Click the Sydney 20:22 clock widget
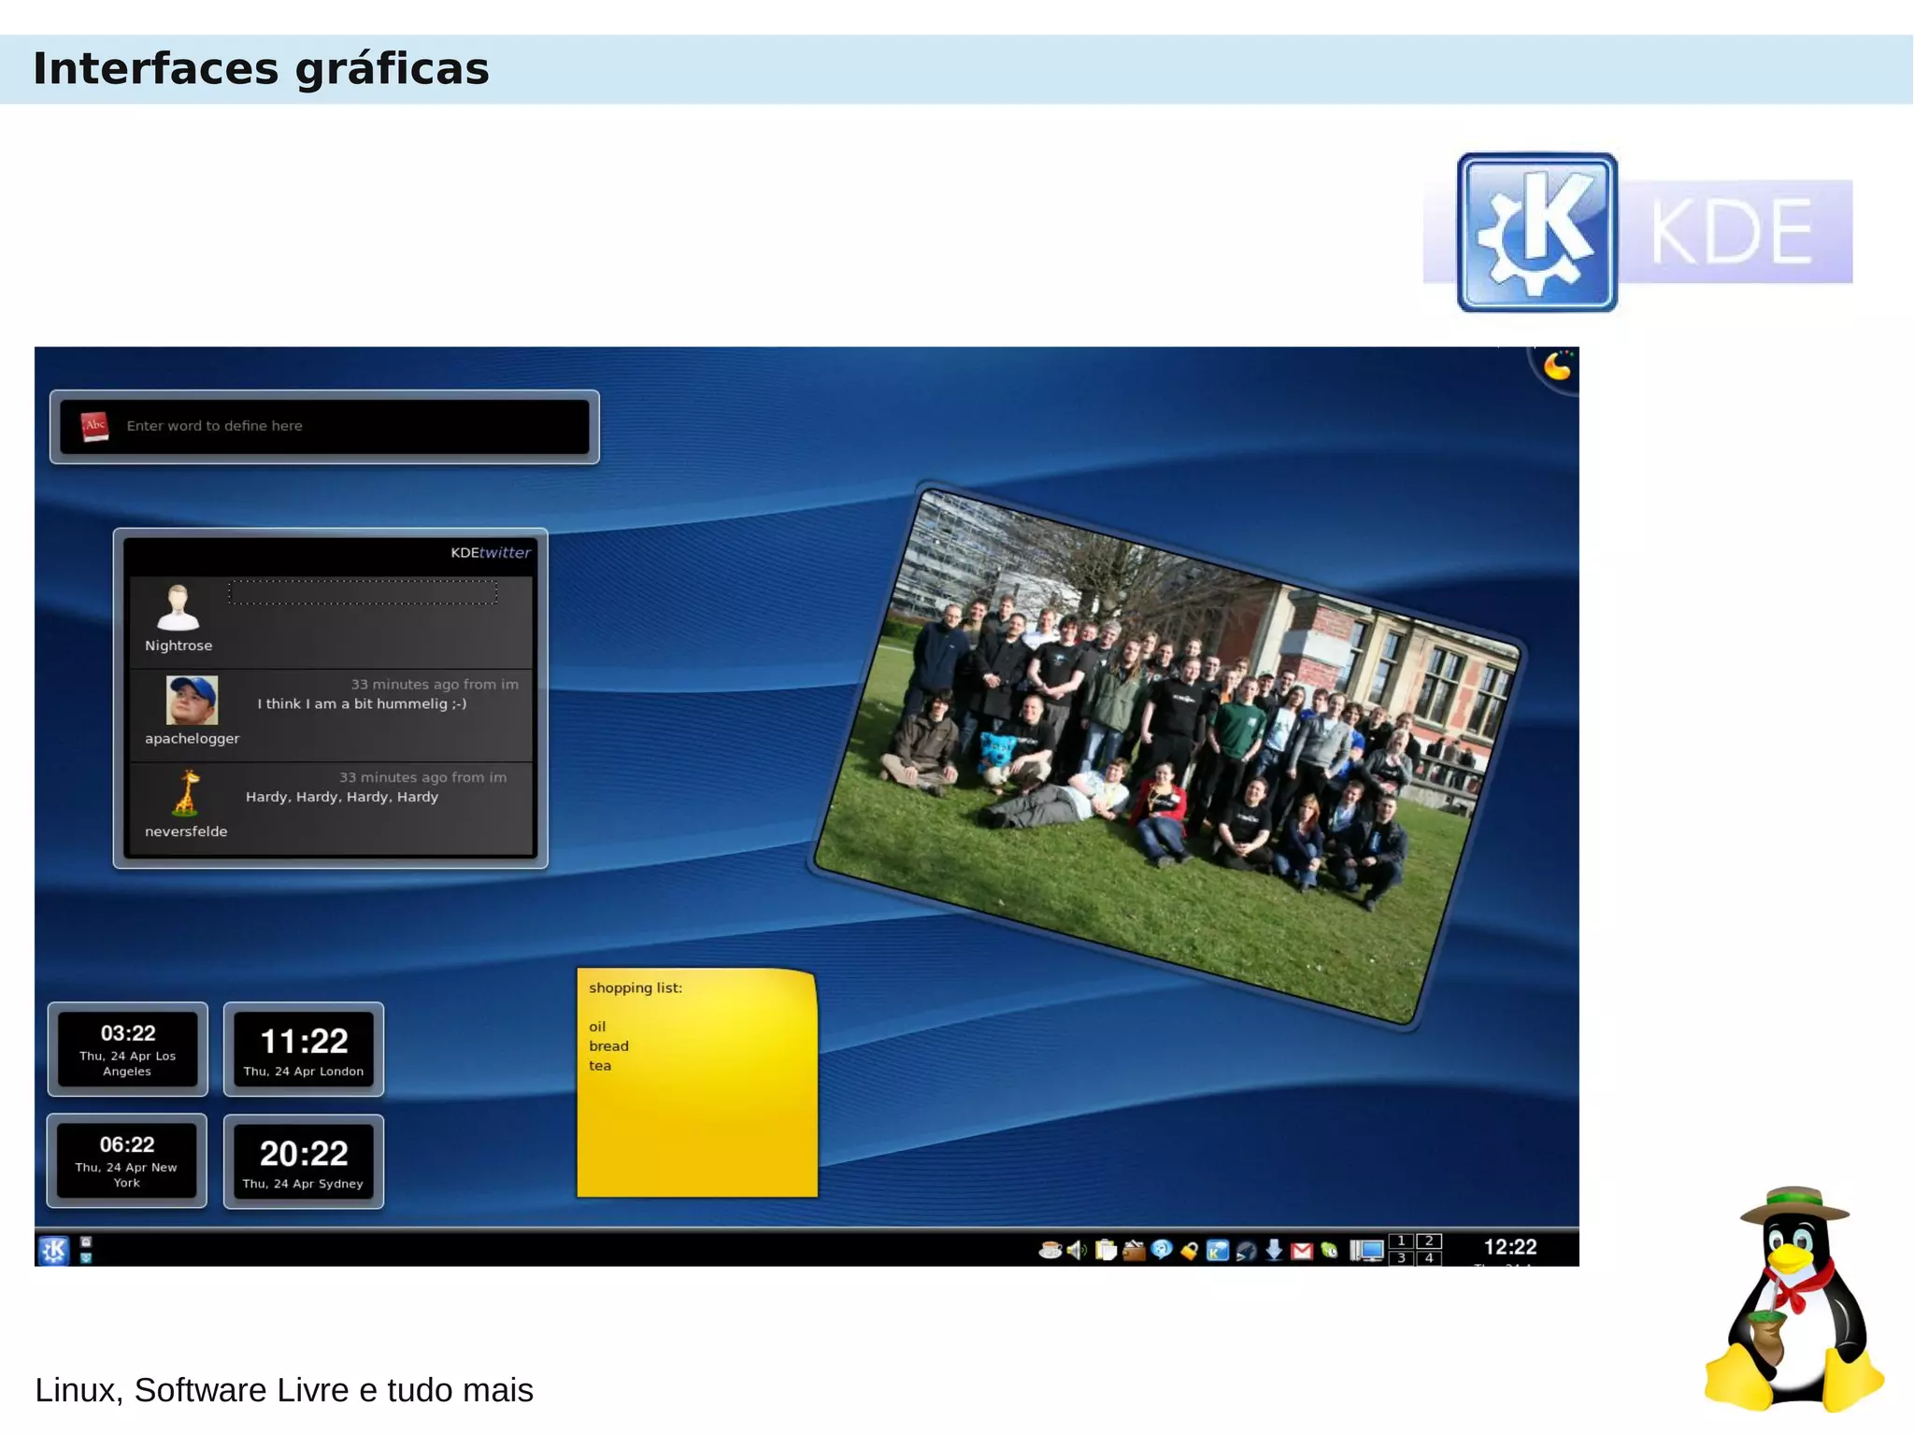Screen dimensions: 1914x1434 (304, 1161)
